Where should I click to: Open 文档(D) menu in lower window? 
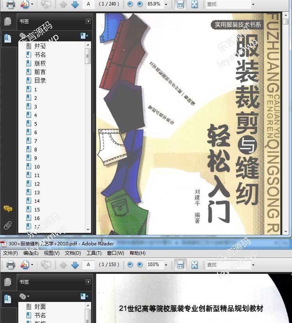coord(73,253)
